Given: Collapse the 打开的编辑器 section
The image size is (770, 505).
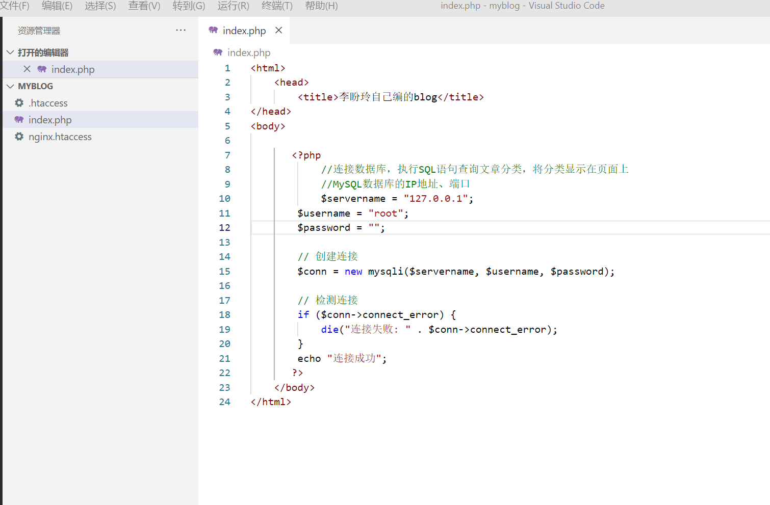Looking at the screenshot, I should click(x=43, y=52).
